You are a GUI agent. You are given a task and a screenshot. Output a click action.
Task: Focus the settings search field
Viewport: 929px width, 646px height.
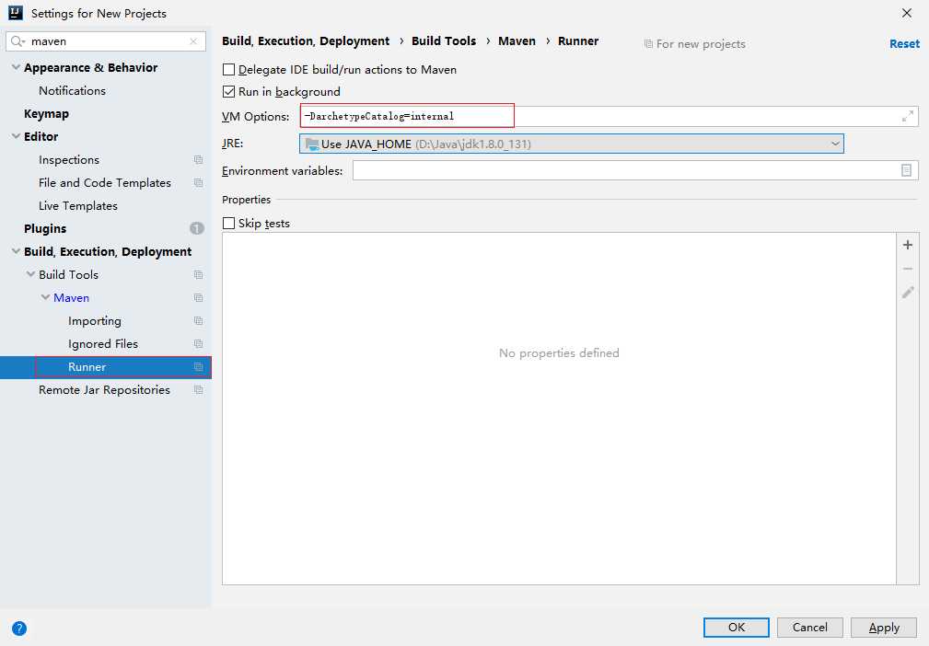click(107, 41)
